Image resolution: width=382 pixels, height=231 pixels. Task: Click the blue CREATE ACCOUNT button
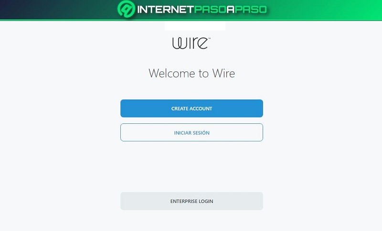coord(191,108)
